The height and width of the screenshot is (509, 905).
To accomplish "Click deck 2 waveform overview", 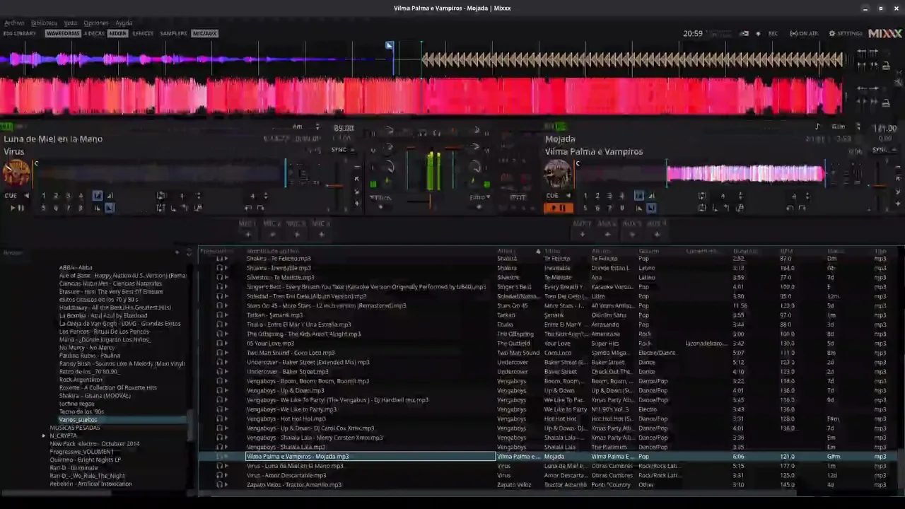I will 700,173.
